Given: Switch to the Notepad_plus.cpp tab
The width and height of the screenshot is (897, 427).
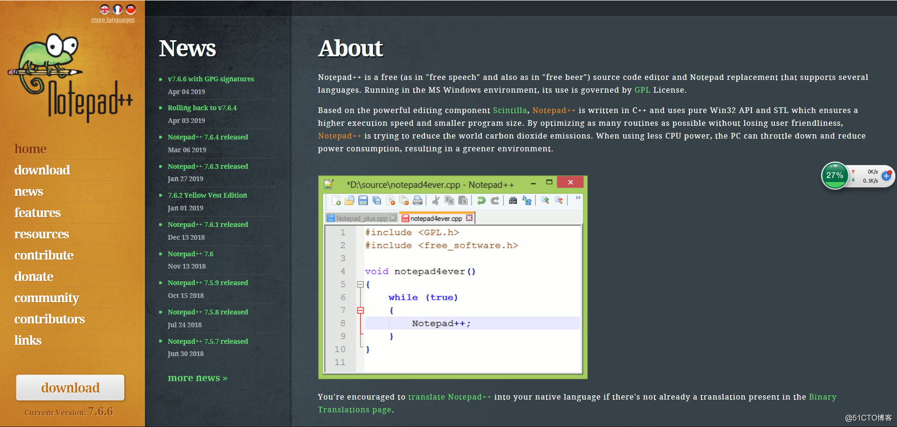Looking at the screenshot, I should pos(361,218).
